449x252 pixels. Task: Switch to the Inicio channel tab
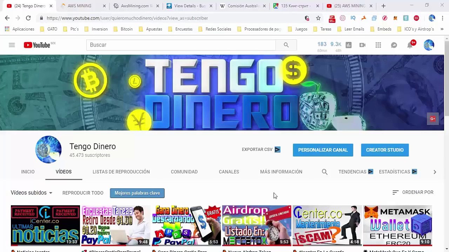click(x=28, y=172)
